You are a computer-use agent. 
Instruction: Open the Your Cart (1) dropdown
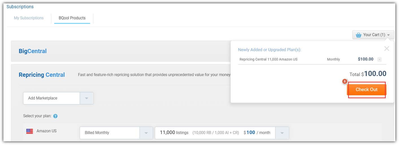tap(373, 35)
